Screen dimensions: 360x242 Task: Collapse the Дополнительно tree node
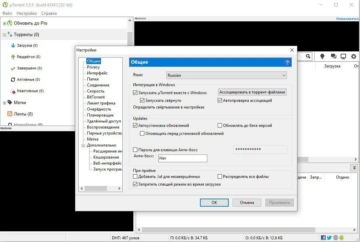[83, 146]
